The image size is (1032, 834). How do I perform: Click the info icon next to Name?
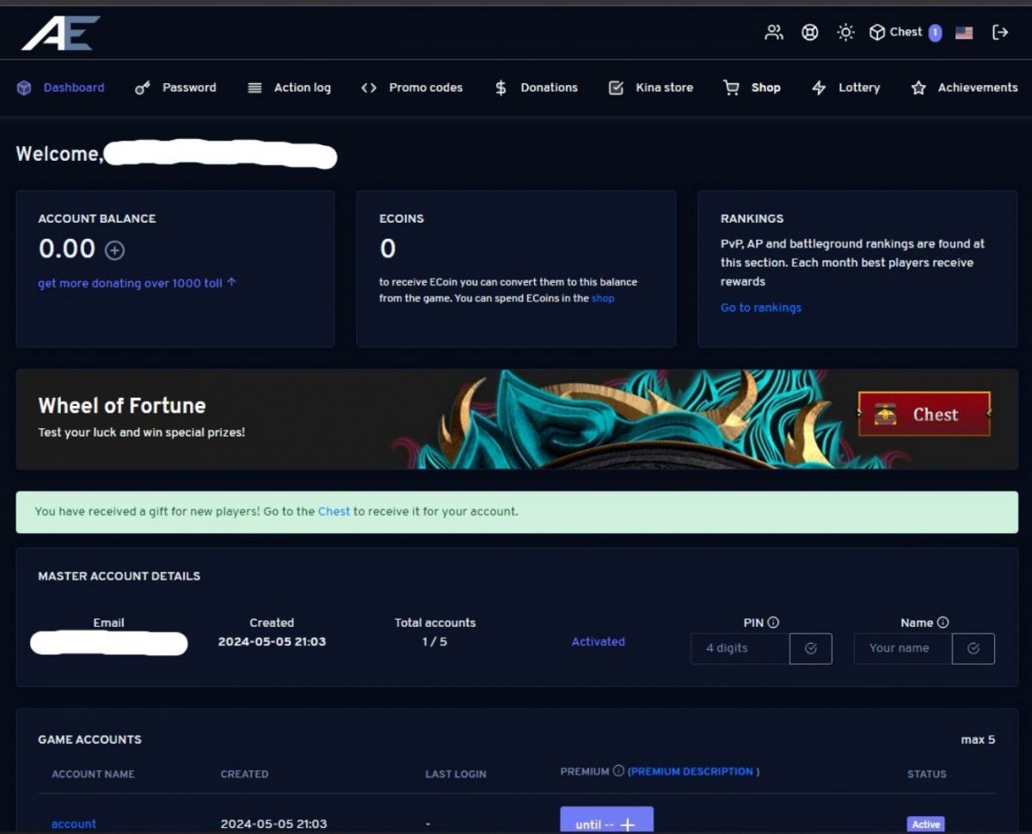[x=943, y=622]
